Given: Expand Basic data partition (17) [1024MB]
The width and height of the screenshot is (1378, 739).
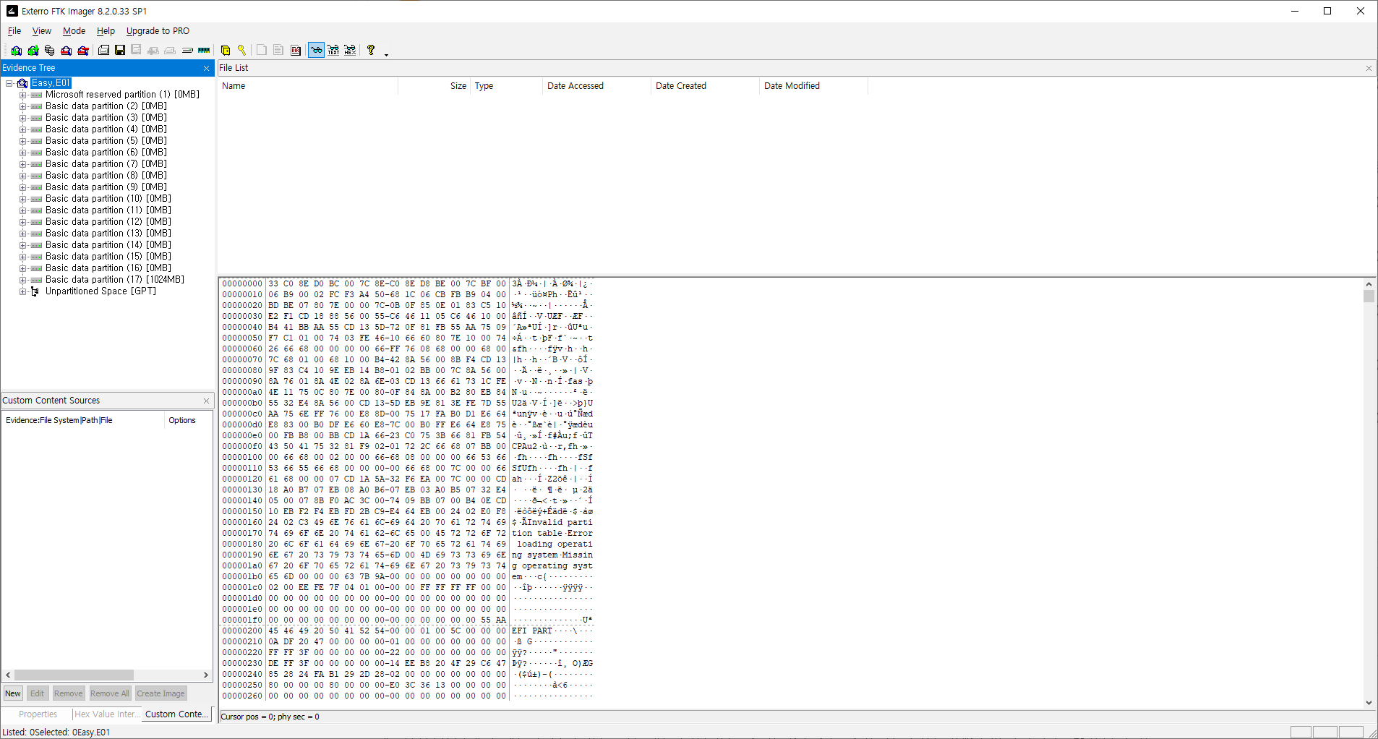Looking at the screenshot, I should (22, 280).
